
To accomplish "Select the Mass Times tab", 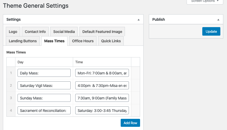I will (54, 41).
